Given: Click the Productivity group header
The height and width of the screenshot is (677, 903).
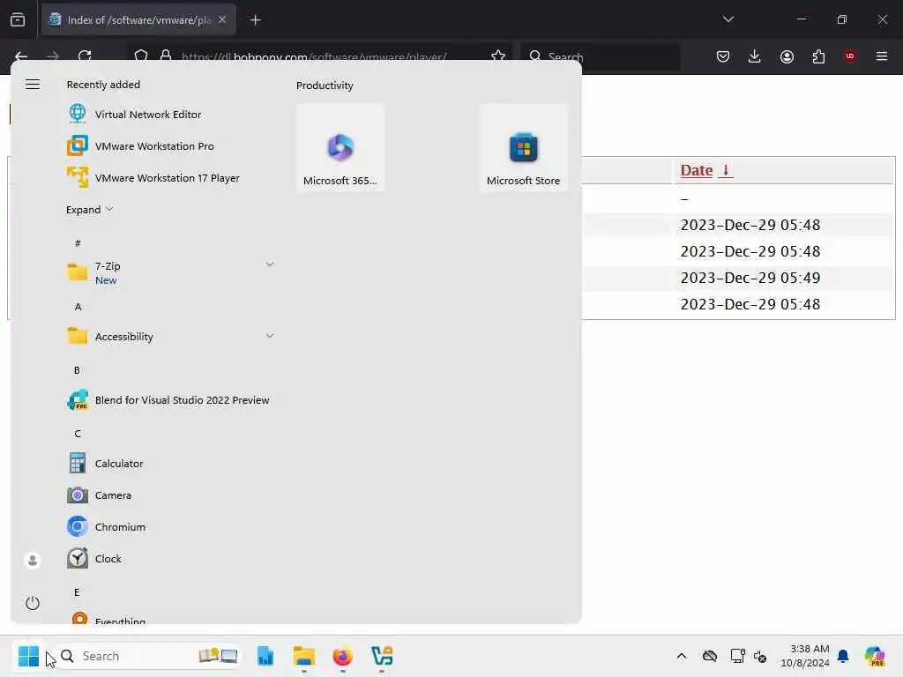Looking at the screenshot, I should point(325,86).
